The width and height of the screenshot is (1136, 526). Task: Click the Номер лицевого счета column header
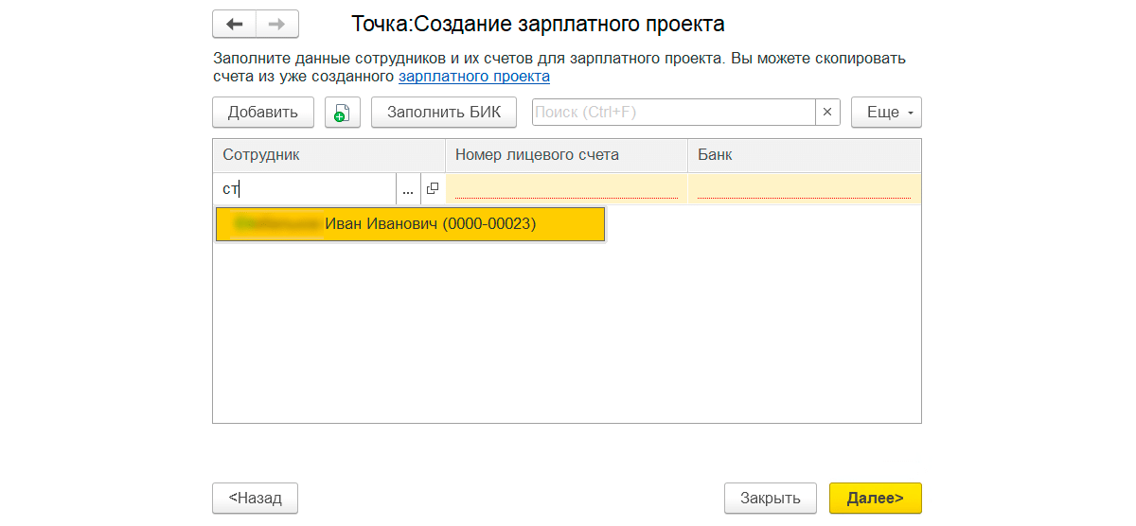tap(566, 155)
